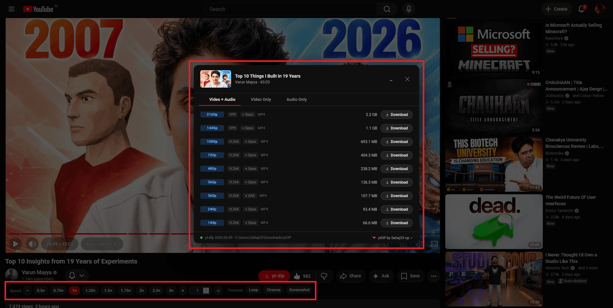Click the search magnifier button
This screenshot has width=613, height=308.
click(387, 9)
